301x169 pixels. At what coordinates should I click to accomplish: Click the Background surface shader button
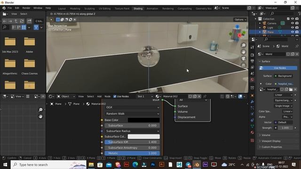pyautogui.click(x=283, y=76)
